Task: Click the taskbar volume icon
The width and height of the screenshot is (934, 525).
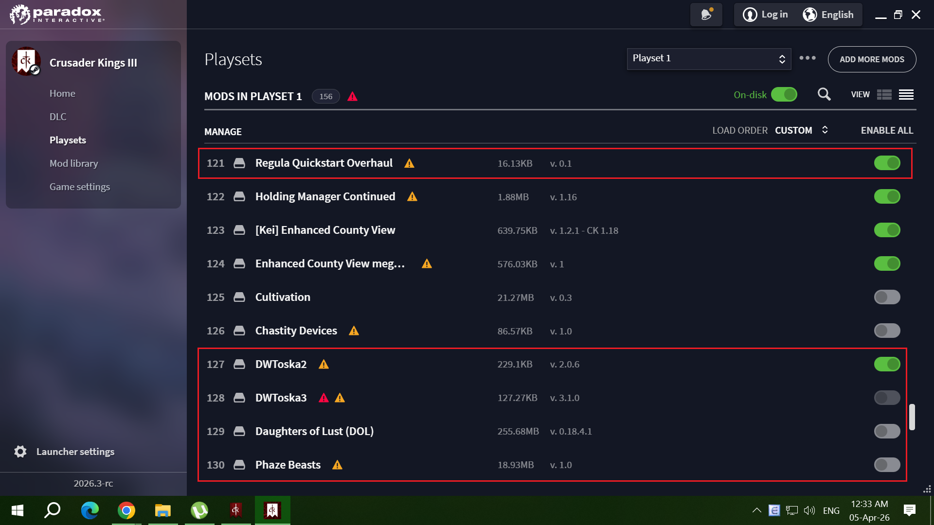Action: pyautogui.click(x=809, y=510)
